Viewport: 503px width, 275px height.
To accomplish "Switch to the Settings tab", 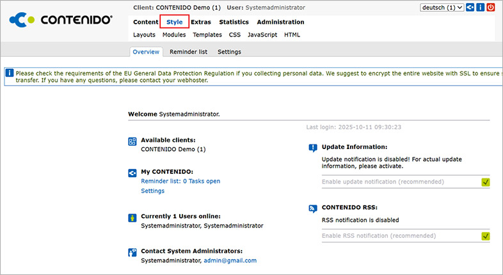I will point(229,52).
